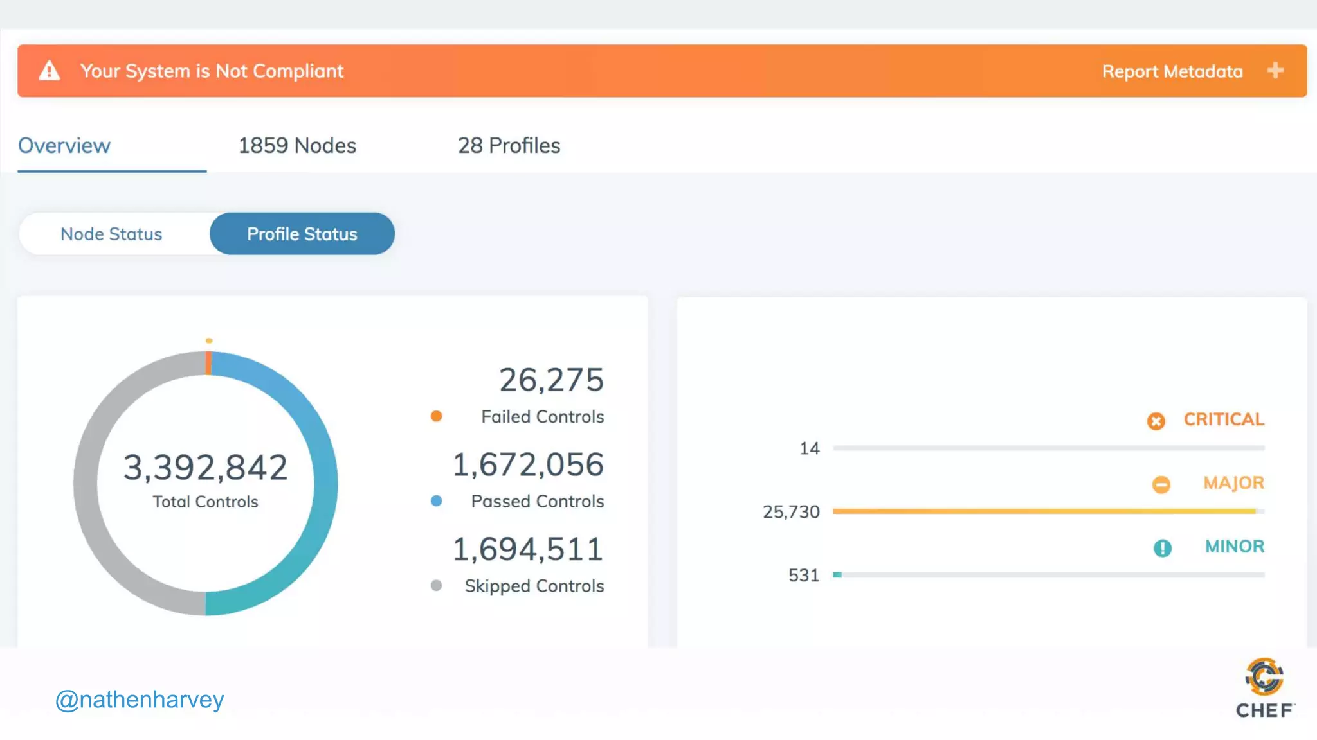Click the Major severity minus icon
The height and width of the screenshot is (740, 1317).
point(1161,484)
